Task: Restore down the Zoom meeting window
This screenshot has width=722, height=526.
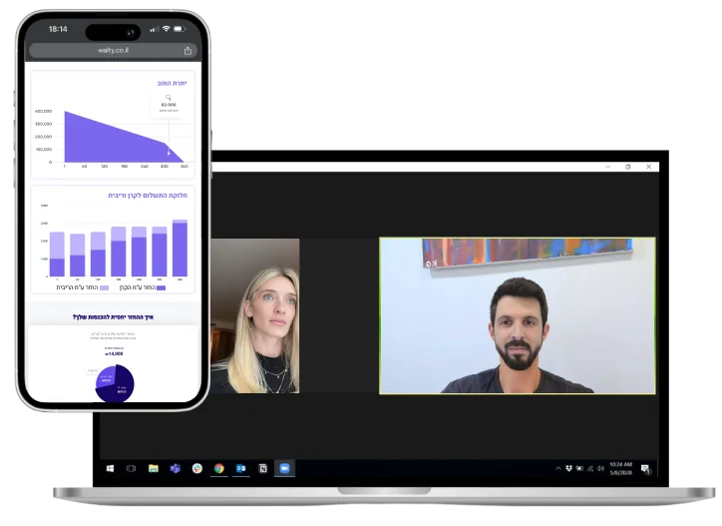Action: coord(628,167)
